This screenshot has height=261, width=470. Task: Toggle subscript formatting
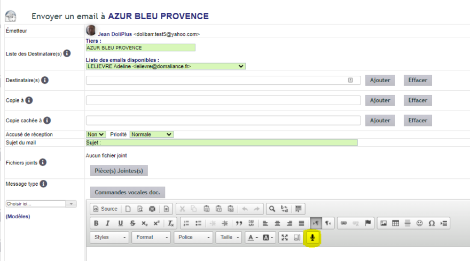click(145, 223)
